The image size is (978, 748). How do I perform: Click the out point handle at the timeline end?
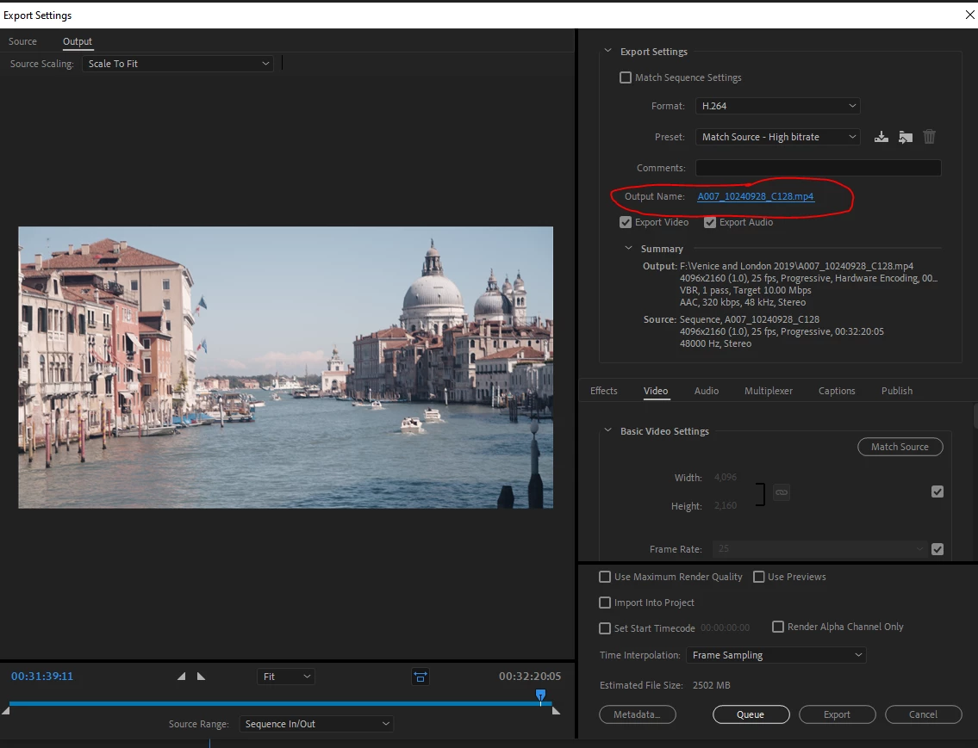tap(556, 711)
